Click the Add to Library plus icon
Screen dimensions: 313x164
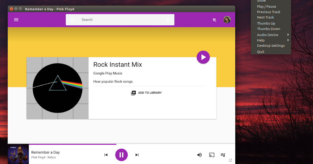(133, 93)
